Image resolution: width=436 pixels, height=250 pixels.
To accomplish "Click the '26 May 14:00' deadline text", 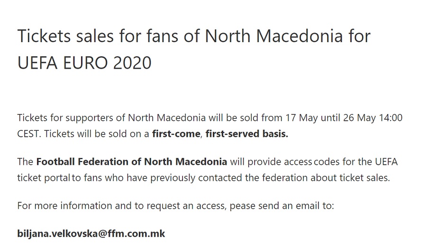I will coord(372,118).
